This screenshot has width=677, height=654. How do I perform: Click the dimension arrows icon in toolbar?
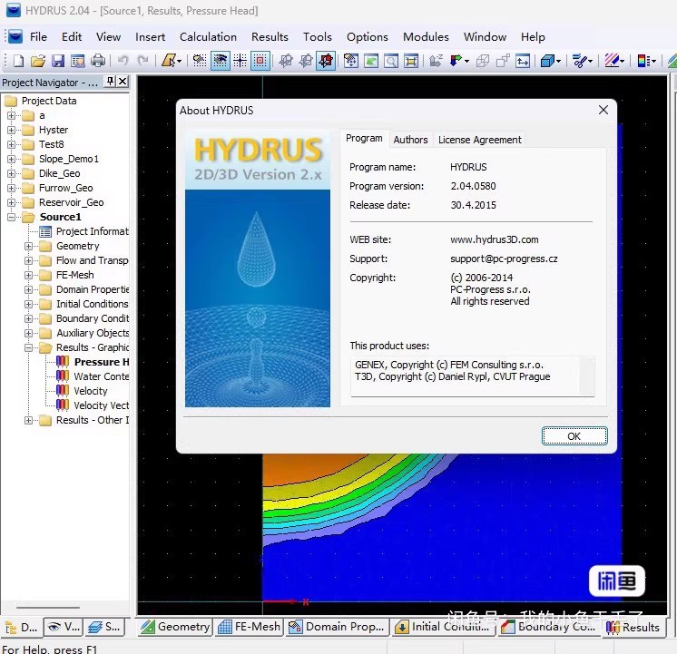click(523, 61)
